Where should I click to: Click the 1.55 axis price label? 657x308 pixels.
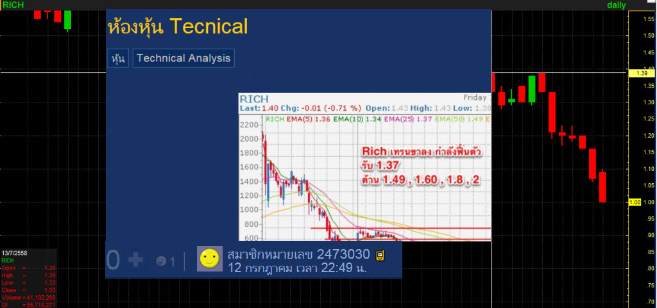647,19
